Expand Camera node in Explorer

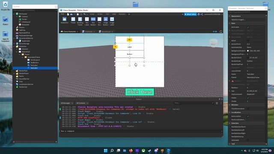(17, 17)
